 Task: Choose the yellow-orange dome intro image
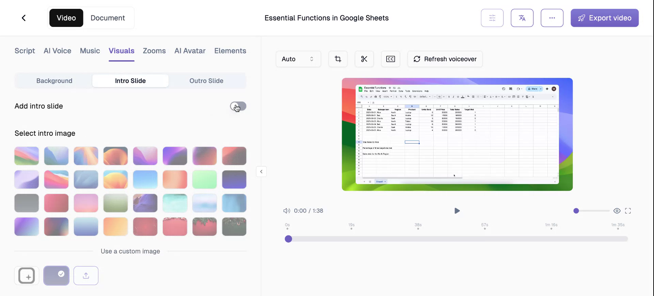point(115,179)
